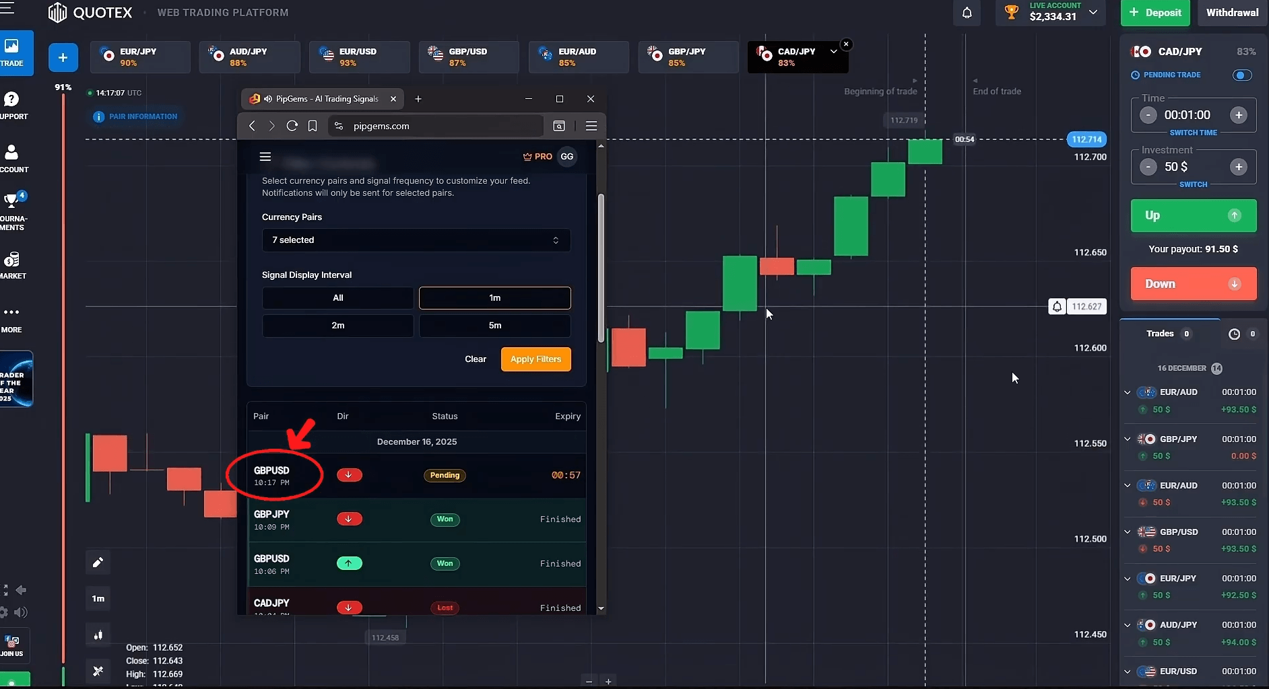Click the green Deposit button

(1155, 13)
